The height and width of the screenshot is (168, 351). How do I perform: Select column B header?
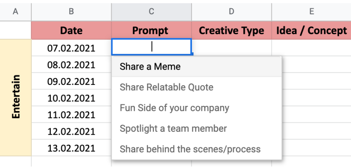pos(71,12)
